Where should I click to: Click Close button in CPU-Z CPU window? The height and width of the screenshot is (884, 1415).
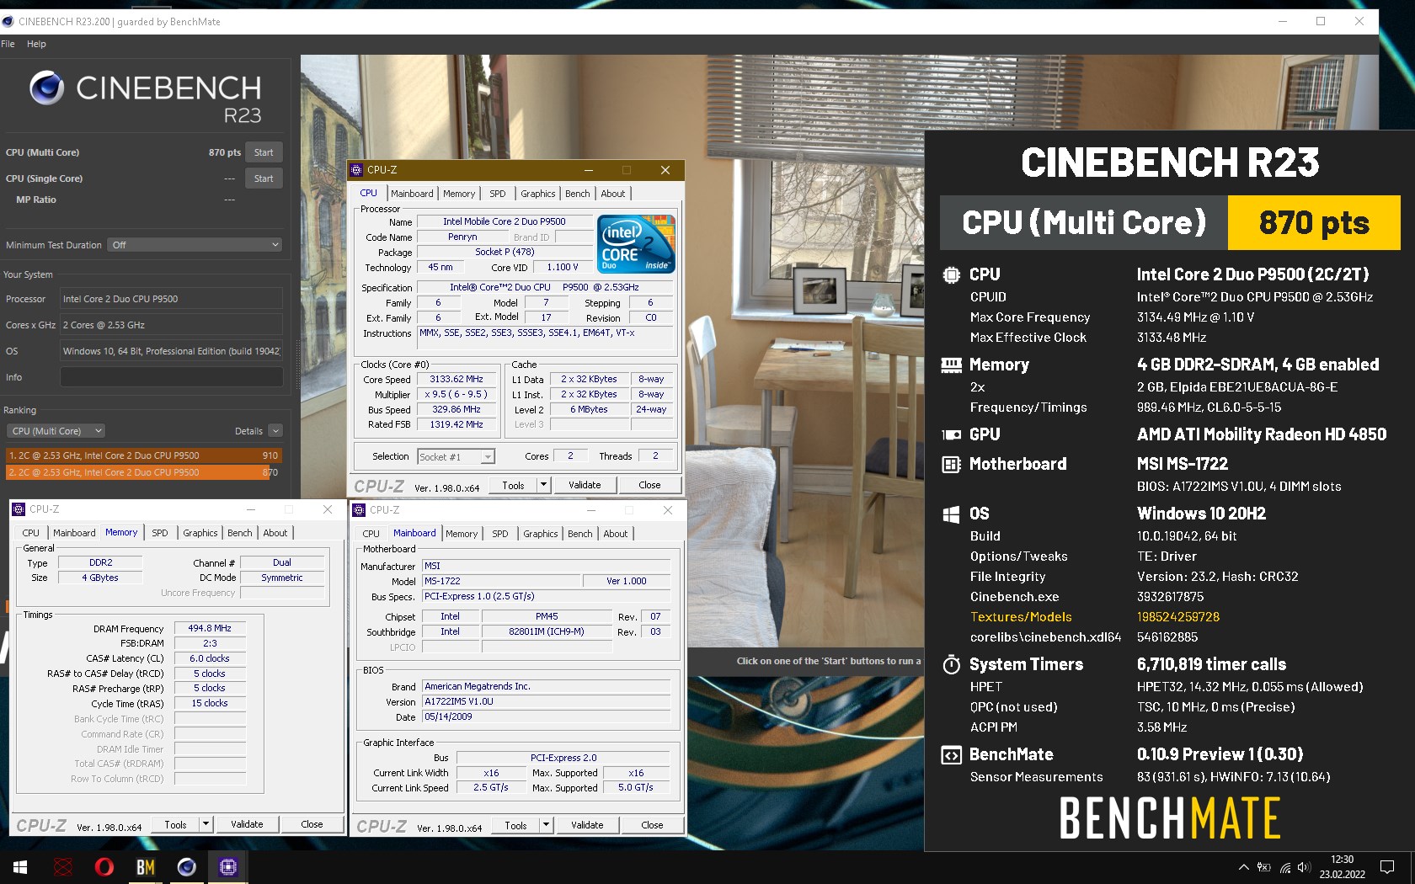tap(649, 485)
